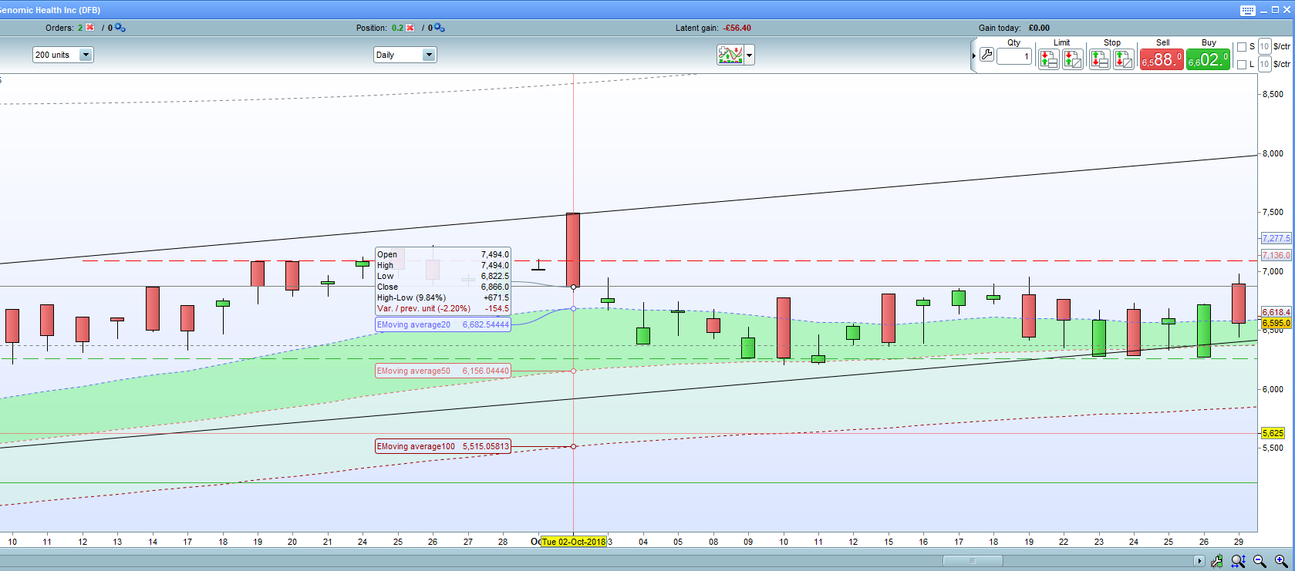1295x571 pixels.
Task: Click the first Stop order icon
Action: tap(1099, 59)
